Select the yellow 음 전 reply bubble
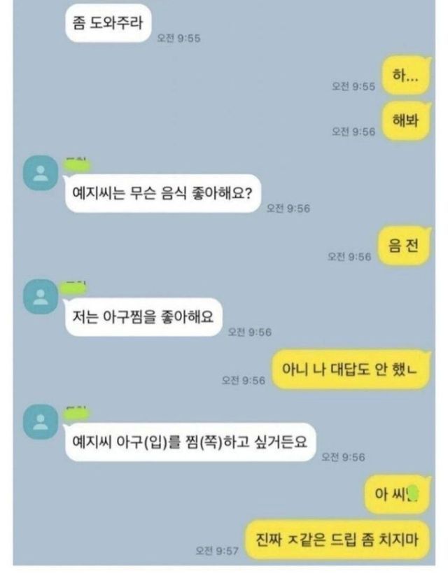448x576 pixels. [403, 246]
